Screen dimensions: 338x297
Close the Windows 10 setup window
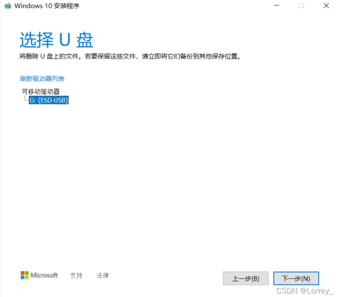326,6
